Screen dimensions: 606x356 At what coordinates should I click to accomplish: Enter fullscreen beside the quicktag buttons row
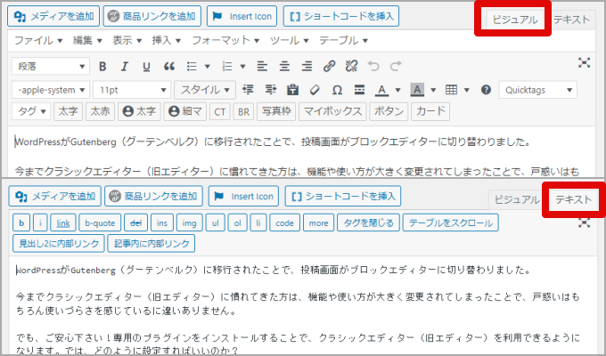pos(584,222)
